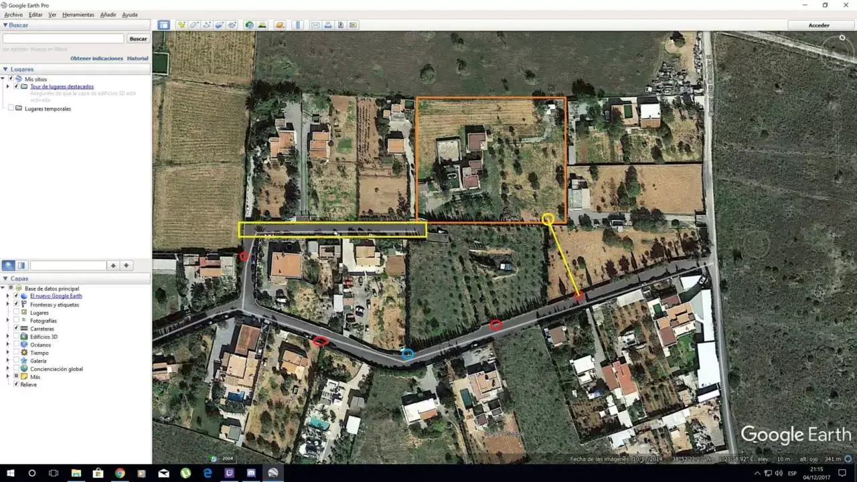Click the Obtener indicaciones link
The width and height of the screenshot is (857, 482).
(x=96, y=58)
